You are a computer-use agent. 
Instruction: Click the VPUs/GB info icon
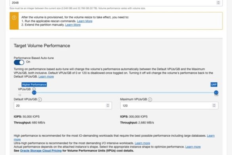pos(34,89)
